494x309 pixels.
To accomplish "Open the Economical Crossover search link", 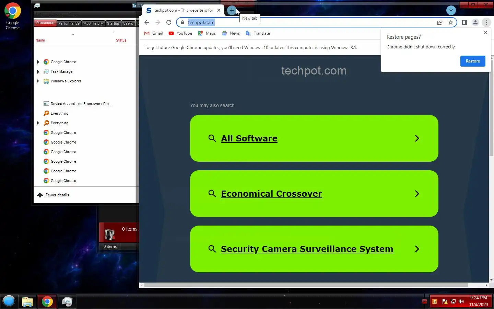I will (x=271, y=194).
